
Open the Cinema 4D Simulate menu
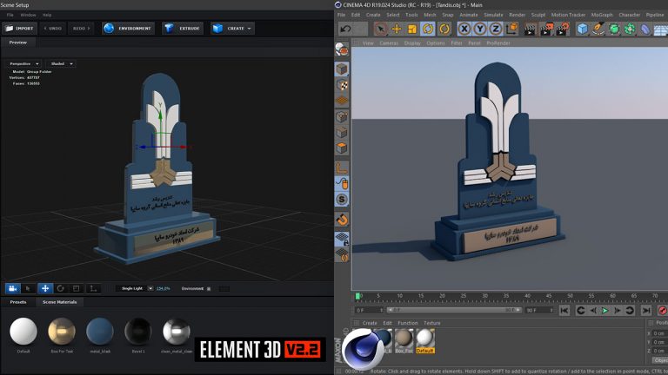point(493,15)
